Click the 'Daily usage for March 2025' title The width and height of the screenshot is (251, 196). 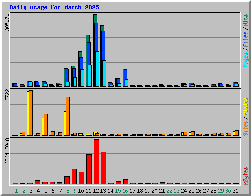click(x=54, y=7)
